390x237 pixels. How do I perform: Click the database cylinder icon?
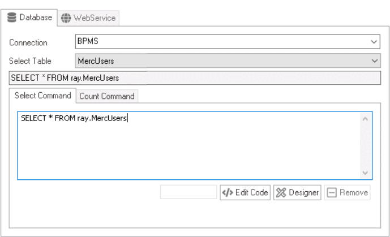pos(11,18)
